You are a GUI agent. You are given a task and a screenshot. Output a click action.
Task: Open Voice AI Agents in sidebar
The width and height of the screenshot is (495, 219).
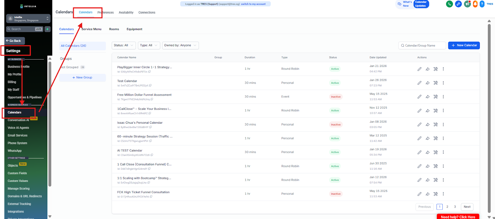[18, 128]
